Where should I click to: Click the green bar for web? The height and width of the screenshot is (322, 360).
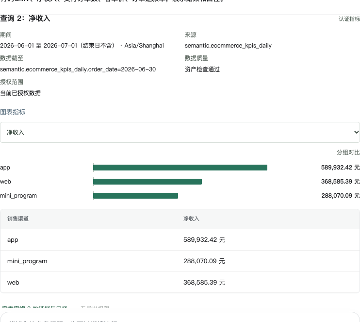(147, 182)
